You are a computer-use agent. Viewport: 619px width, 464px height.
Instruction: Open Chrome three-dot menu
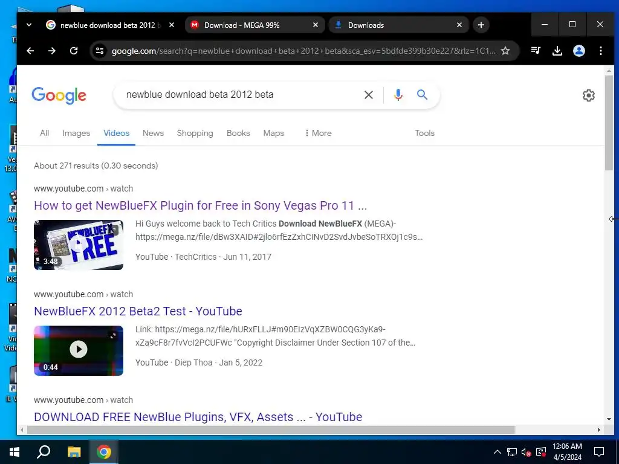point(601,51)
